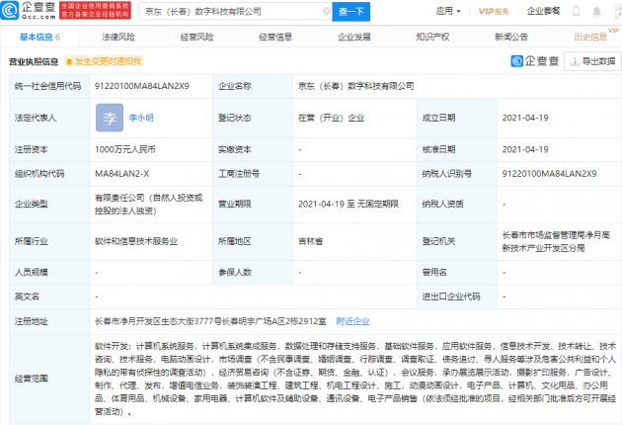Select the credit code 91220100MA84LAN2X9 under 统一社会信用代码
Image resolution: width=622 pixels, height=425 pixels.
coord(142,86)
